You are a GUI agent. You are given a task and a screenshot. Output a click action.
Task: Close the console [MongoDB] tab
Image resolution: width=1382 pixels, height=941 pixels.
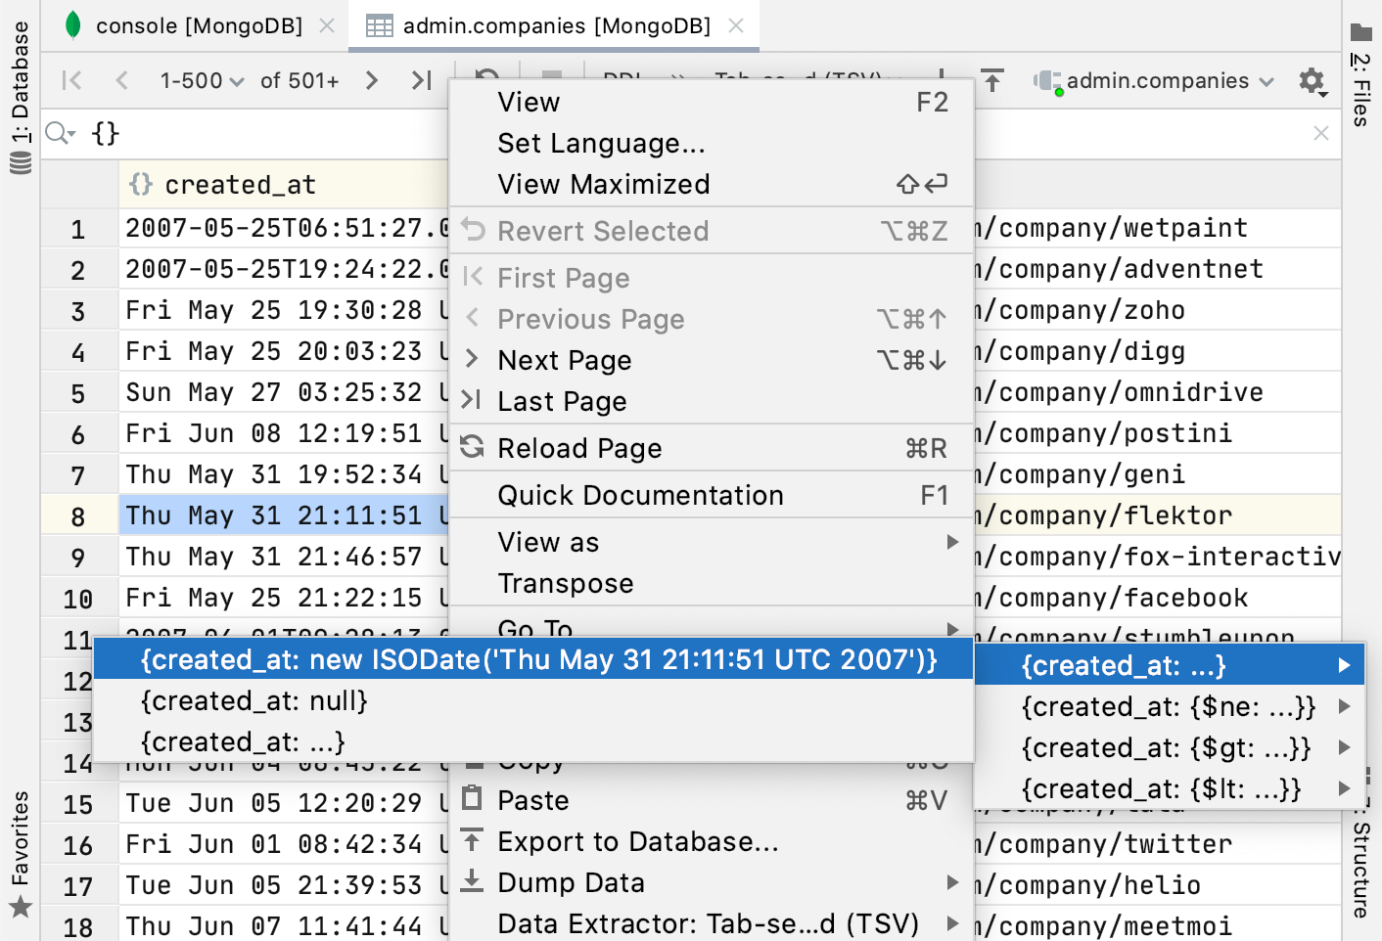click(327, 25)
